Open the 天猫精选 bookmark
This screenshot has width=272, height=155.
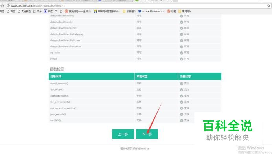coord(24,11)
